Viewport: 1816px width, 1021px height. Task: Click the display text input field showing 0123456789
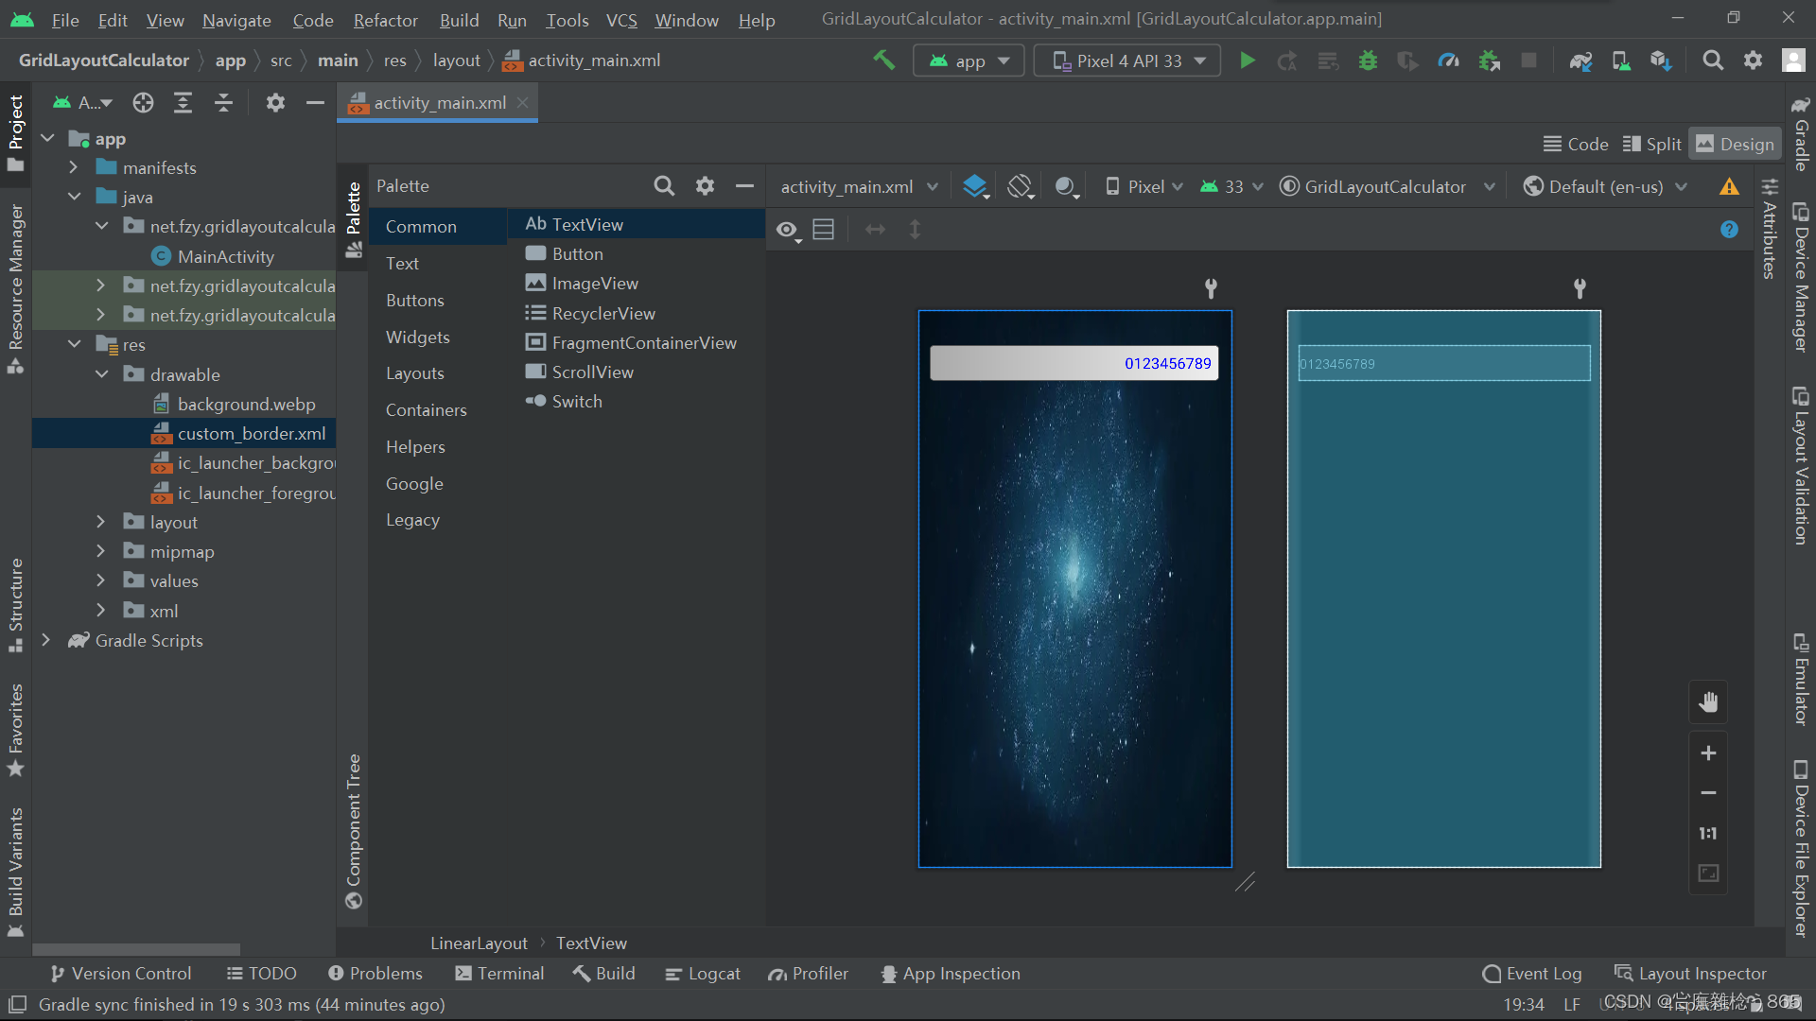pyautogui.click(x=1075, y=363)
